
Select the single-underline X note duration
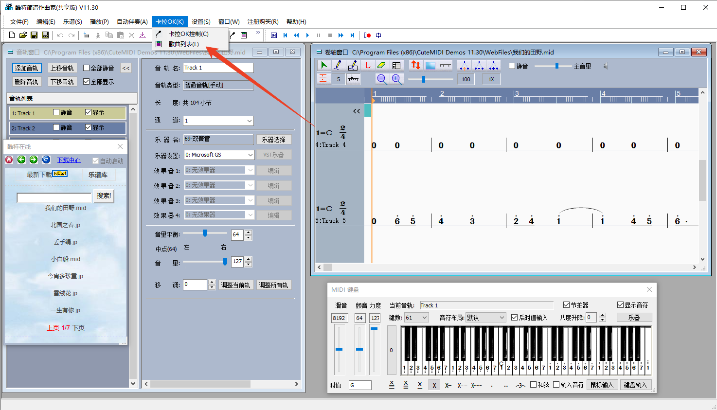420,385
